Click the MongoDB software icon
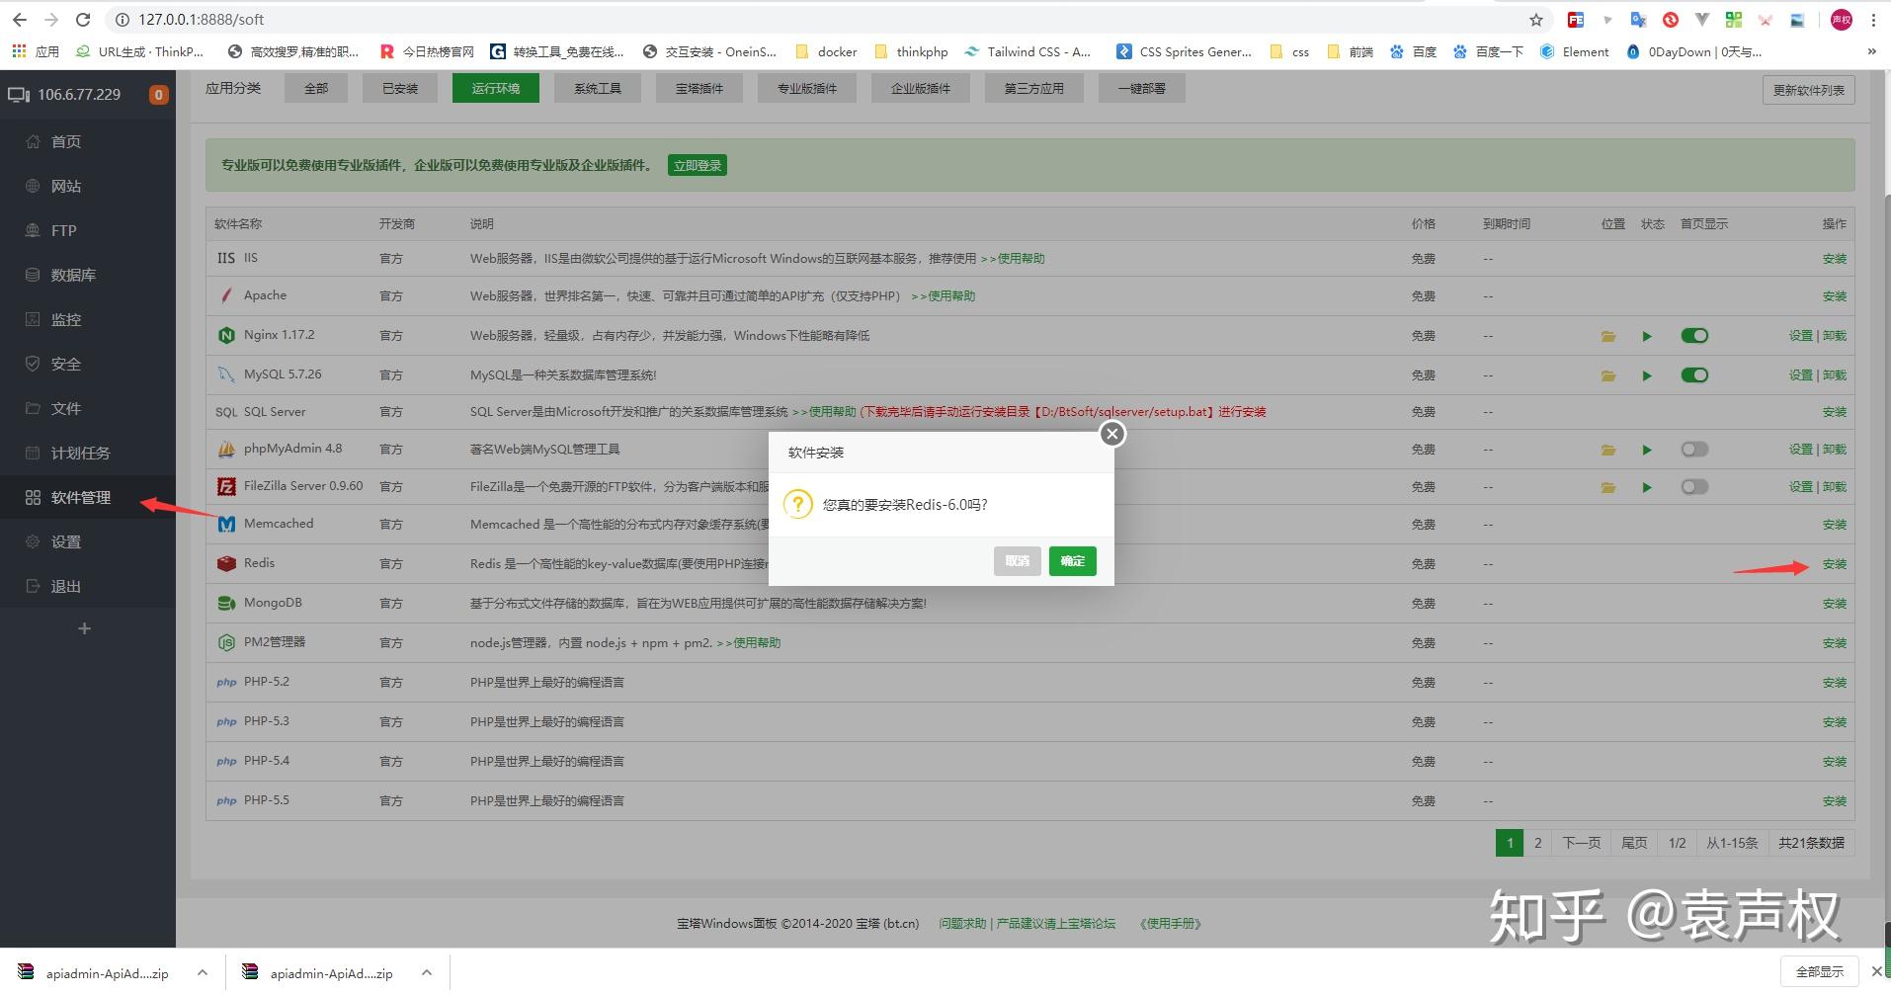The width and height of the screenshot is (1891, 995). point(226,603)
